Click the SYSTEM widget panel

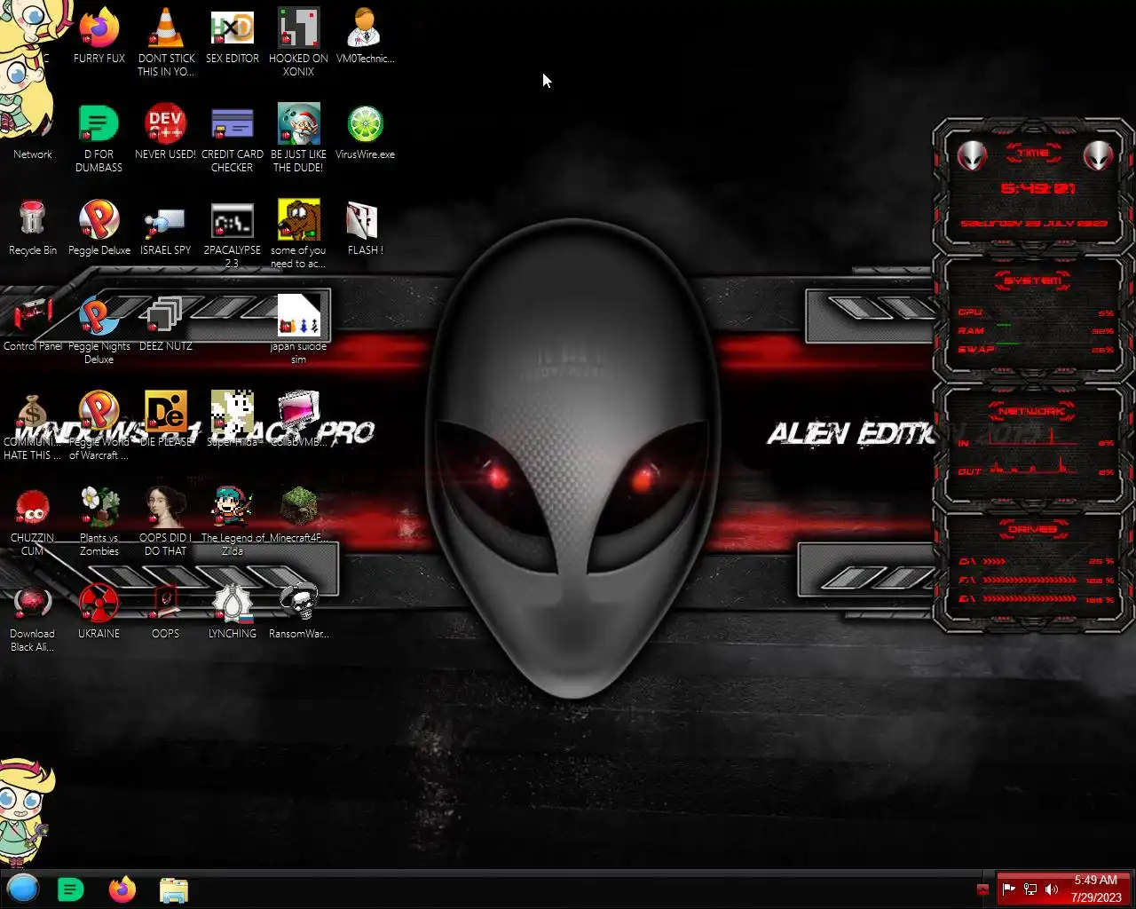[x=1033, y=319]
